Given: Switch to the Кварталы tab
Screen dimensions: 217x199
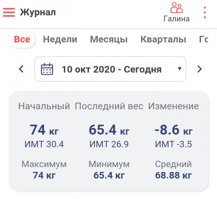Looking at the screenshot, I should pyautogui.click(x=163, y=40).
